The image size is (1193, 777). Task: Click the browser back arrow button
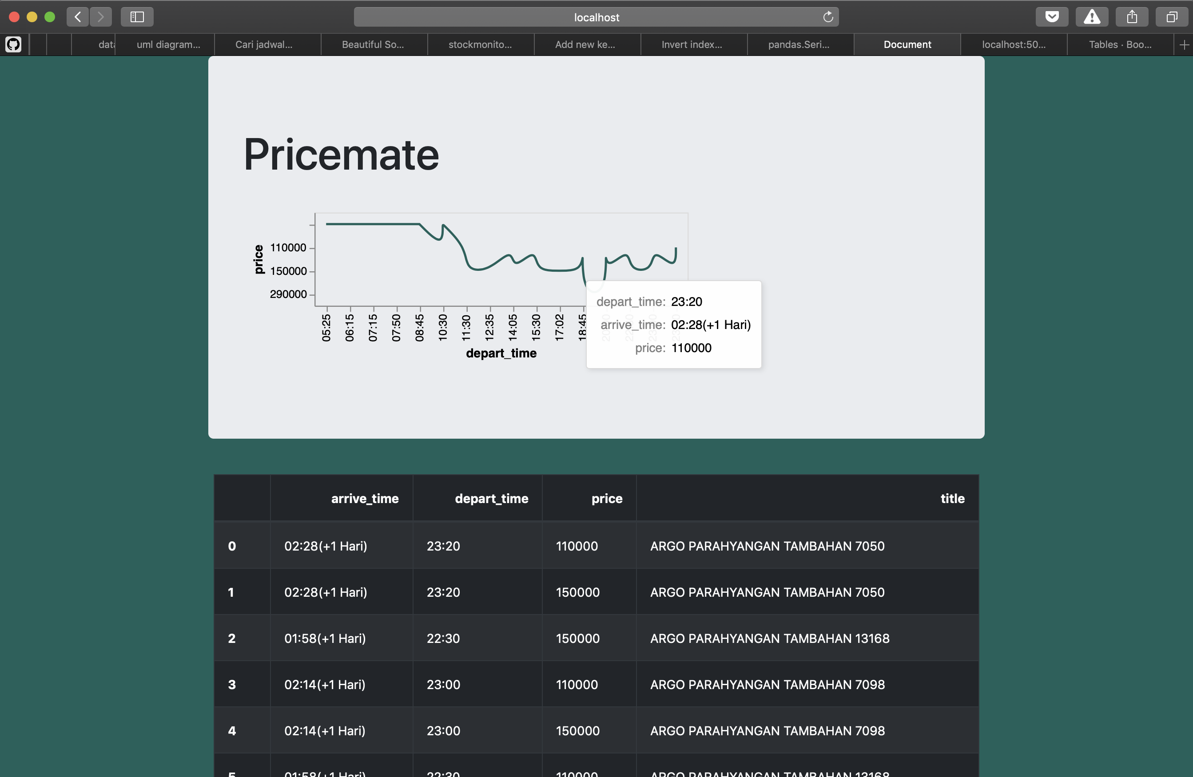[78, 17]
